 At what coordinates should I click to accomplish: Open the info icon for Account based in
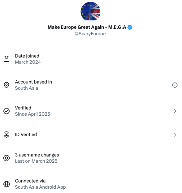(x=175, y=85)
